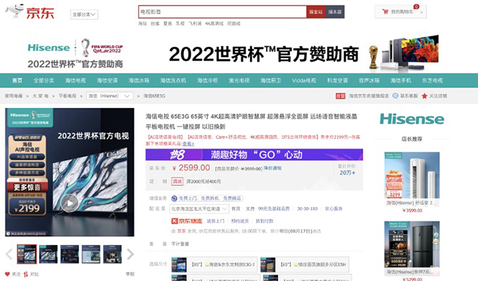Click the search input field
Image resolution: width=478 pixels, height=281 pixels.
223,12
